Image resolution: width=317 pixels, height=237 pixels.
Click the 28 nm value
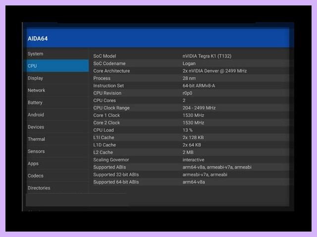(189, 79)
